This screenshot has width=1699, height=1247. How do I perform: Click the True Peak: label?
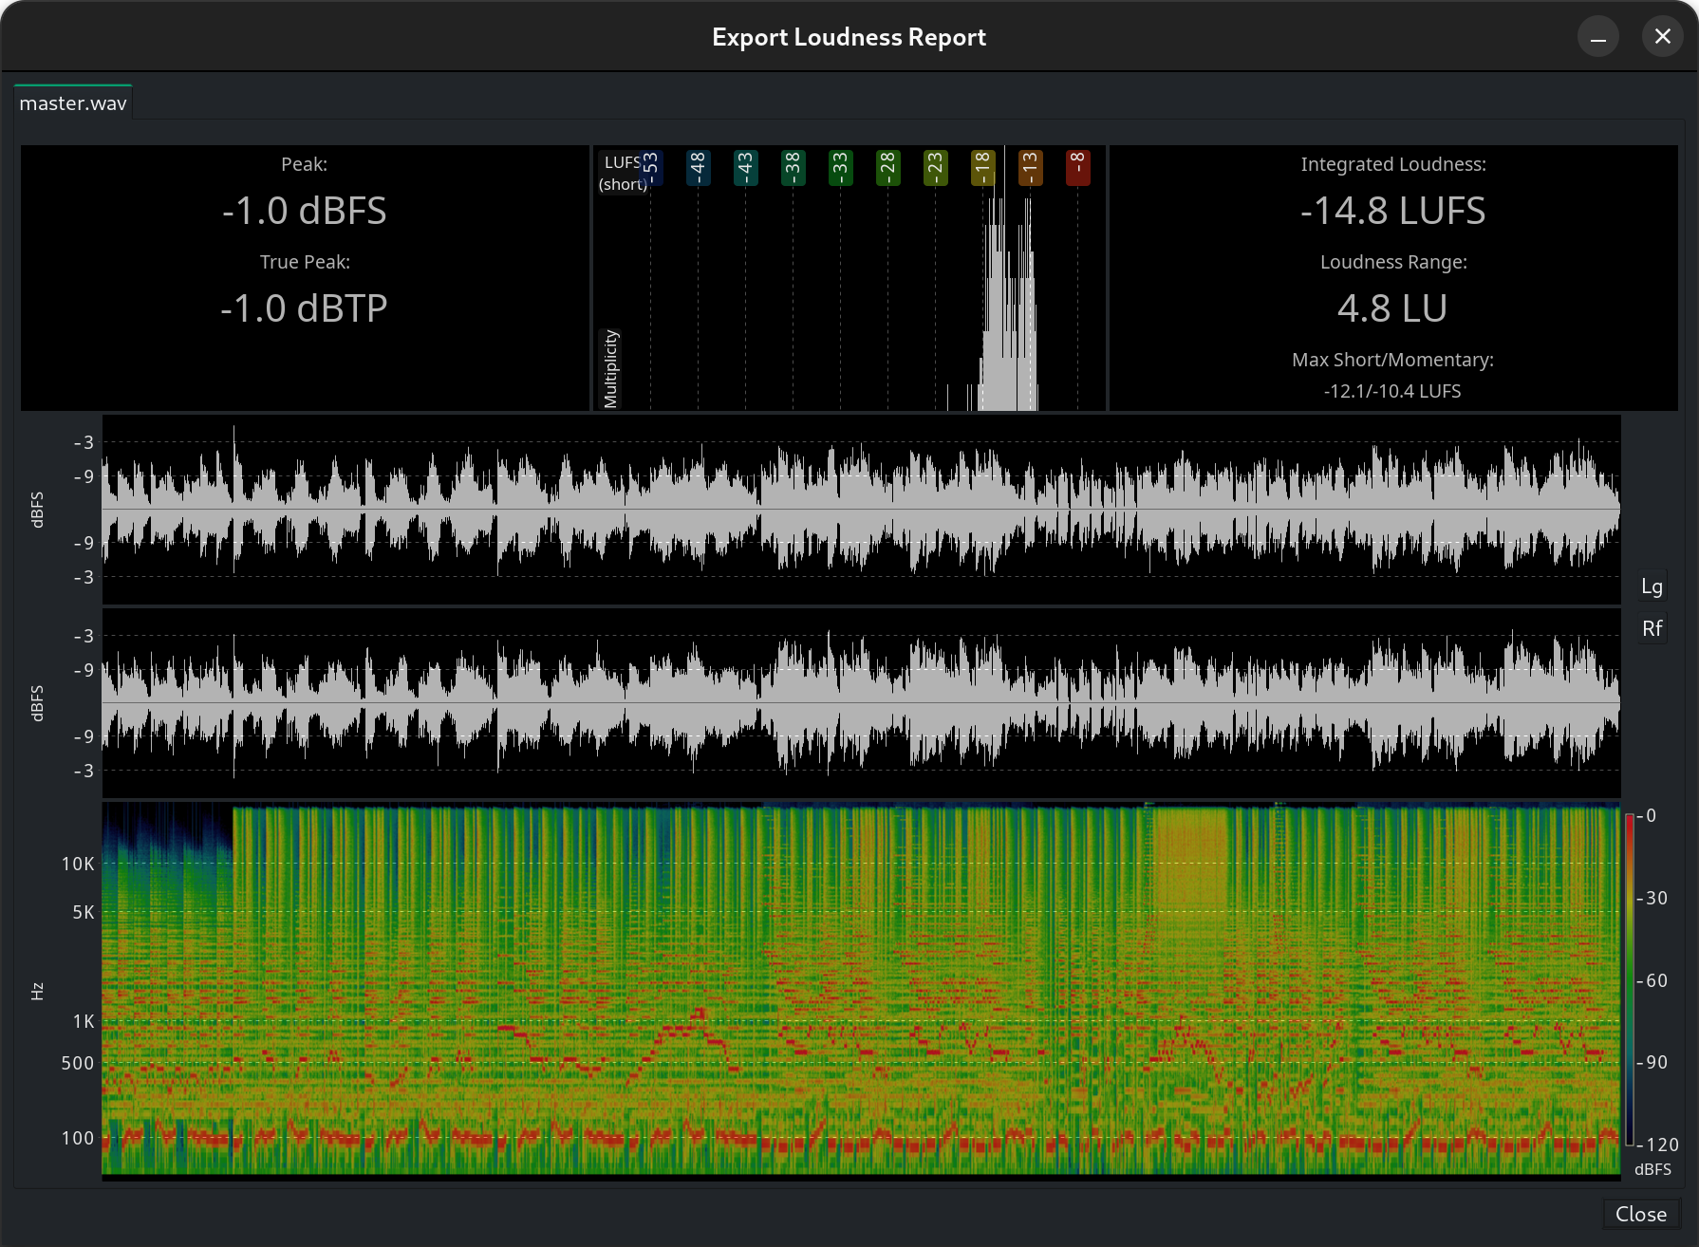click(x=305, y=262)
